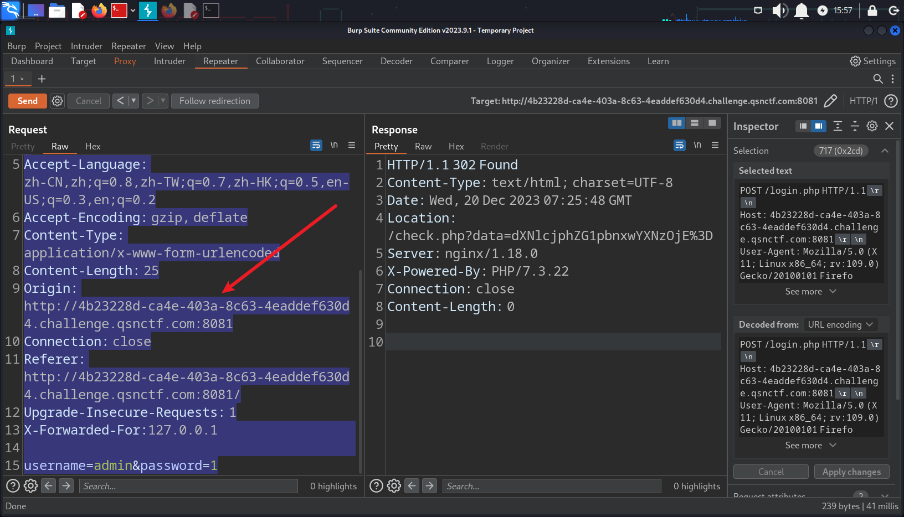Viewport: 904px width, 517px height.
Task: Select top-bottom layout view
Action: [x=694, y=123]
